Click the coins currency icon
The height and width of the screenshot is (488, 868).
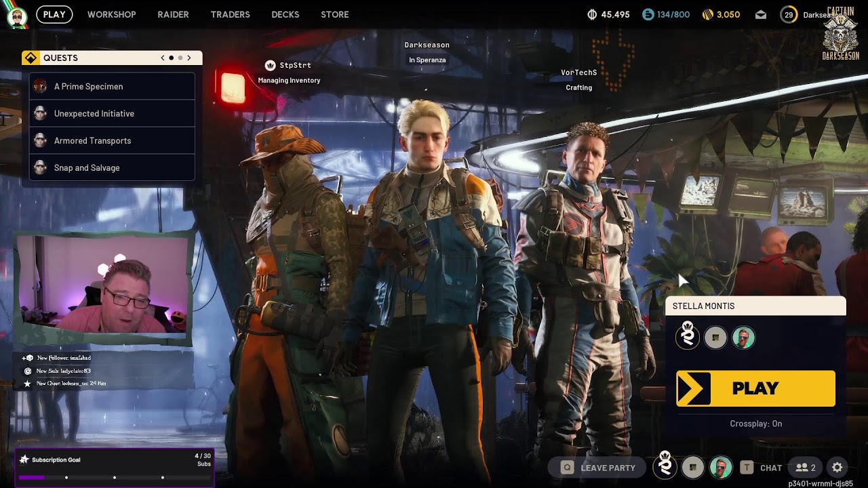tap(592, 14)
